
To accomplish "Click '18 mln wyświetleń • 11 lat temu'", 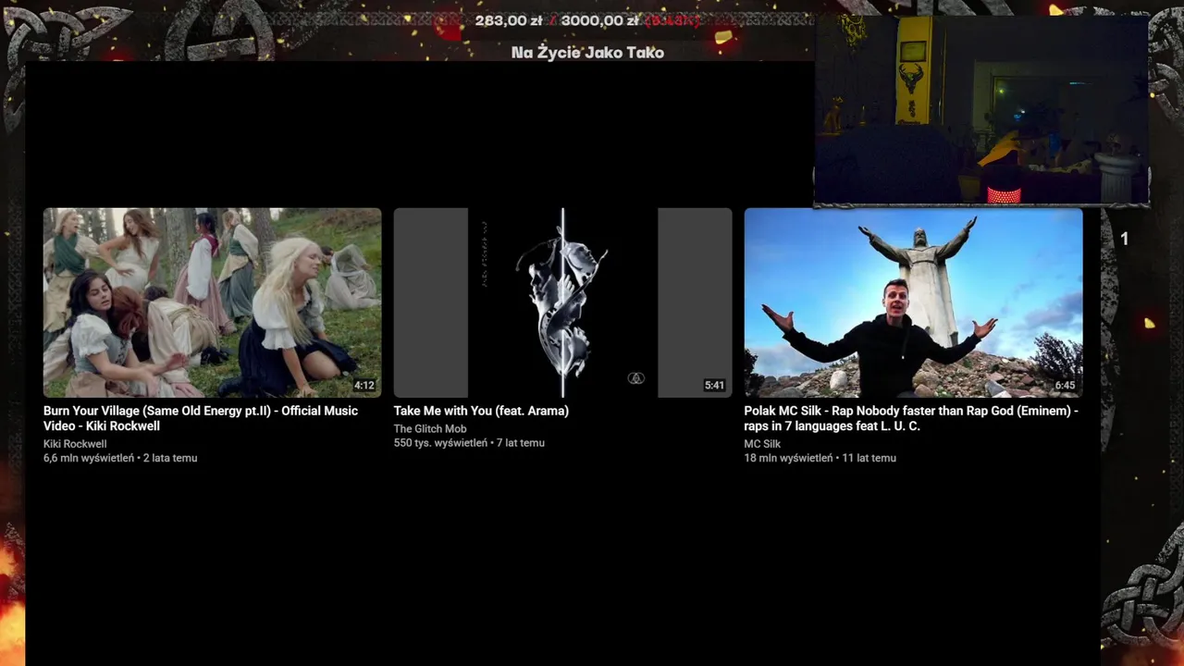I will coord(820,458).
